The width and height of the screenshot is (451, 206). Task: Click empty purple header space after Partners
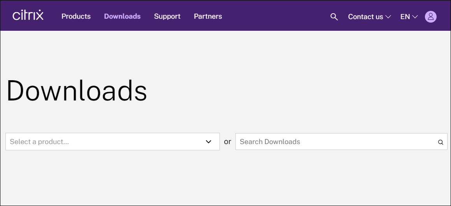(272, 16)
